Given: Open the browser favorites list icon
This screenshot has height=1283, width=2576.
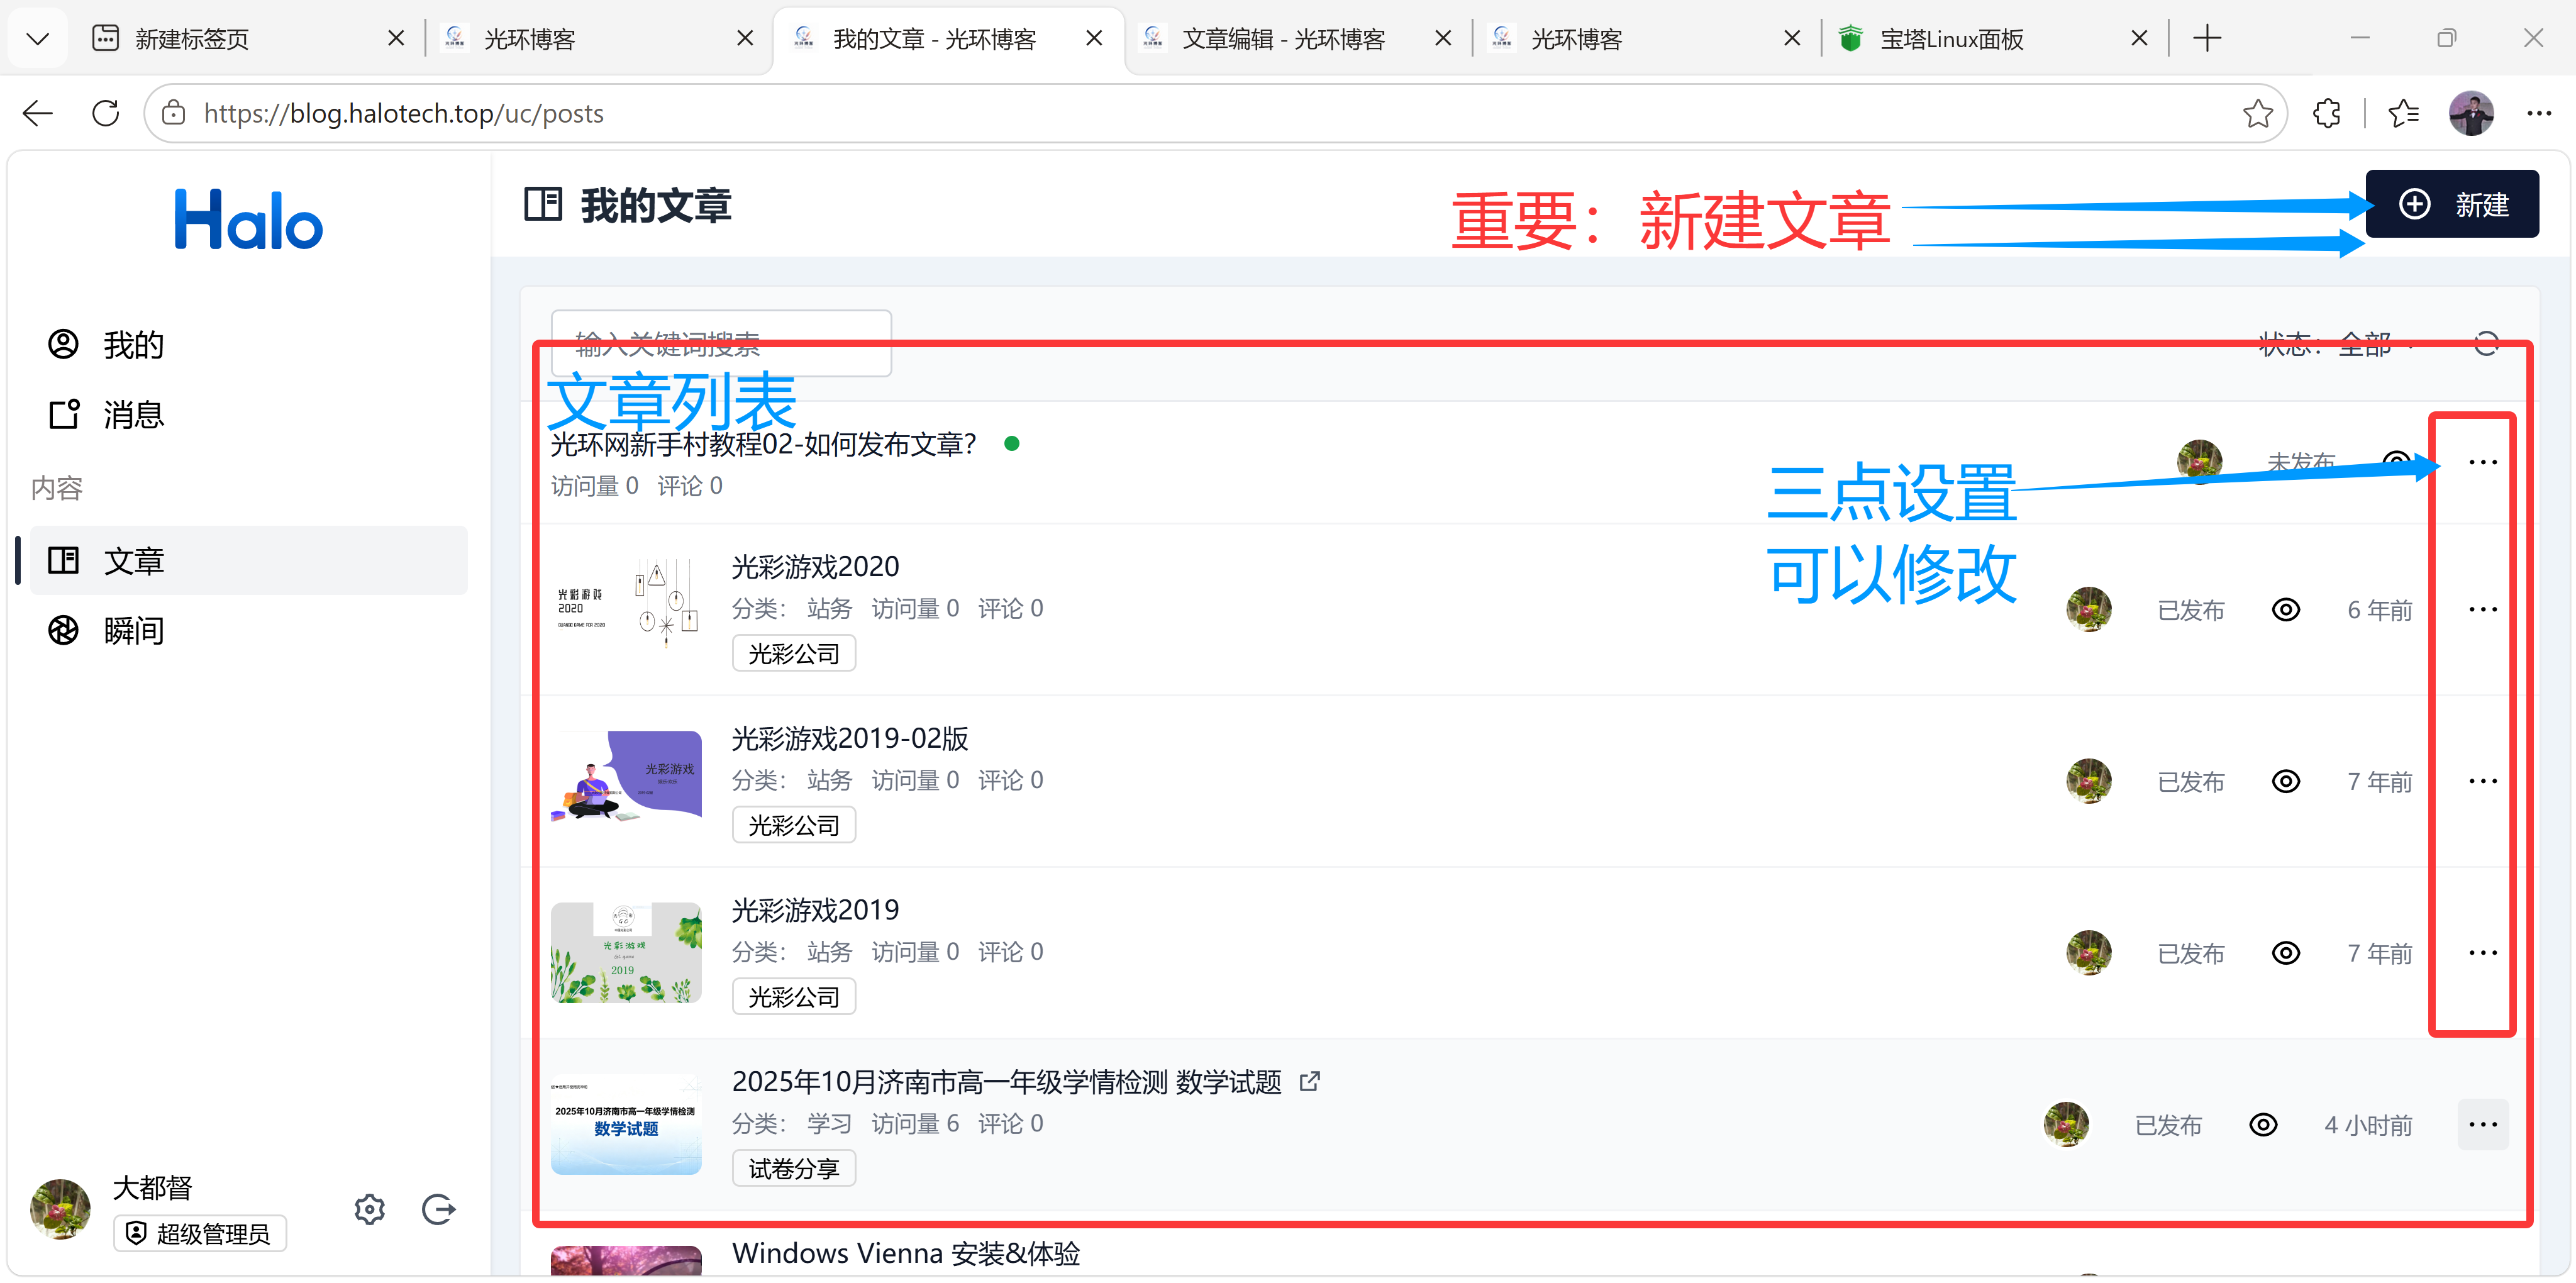Looking at the screenshot, I should tap(2403, 113).
